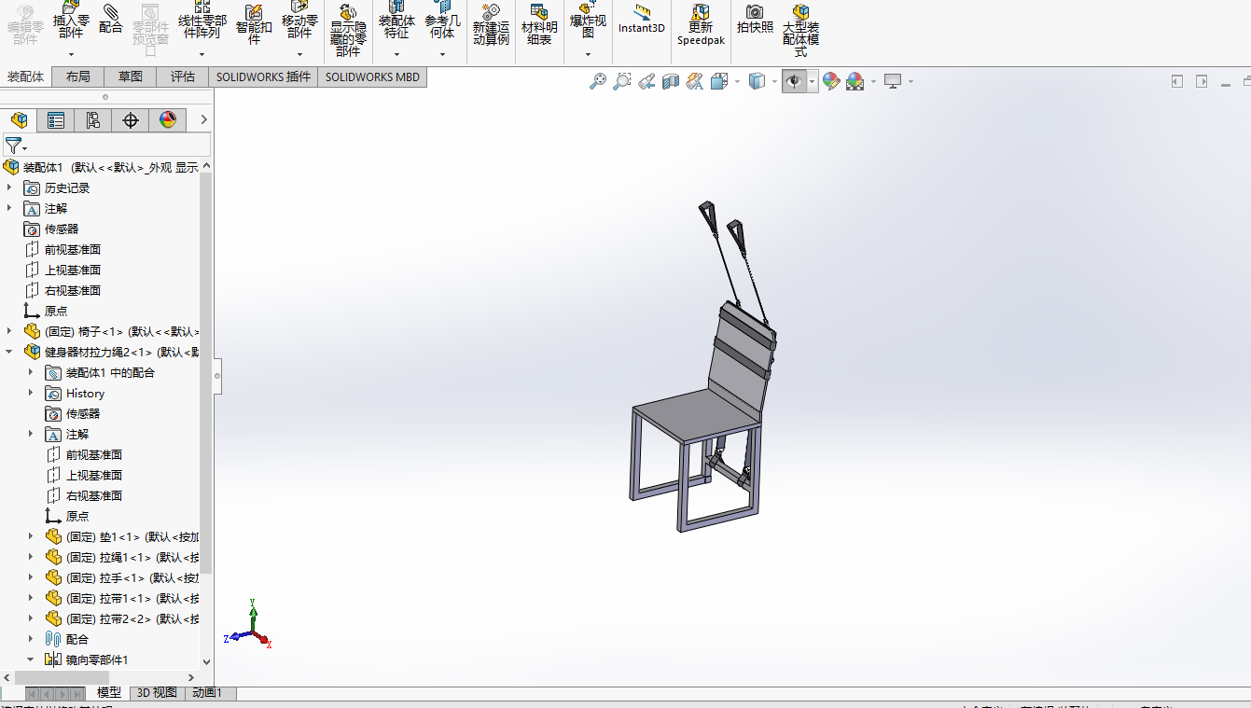The width and height of the screenshot is (1251, 708).
Task: Switch to the 评估 tab
Action: (183, 76)
